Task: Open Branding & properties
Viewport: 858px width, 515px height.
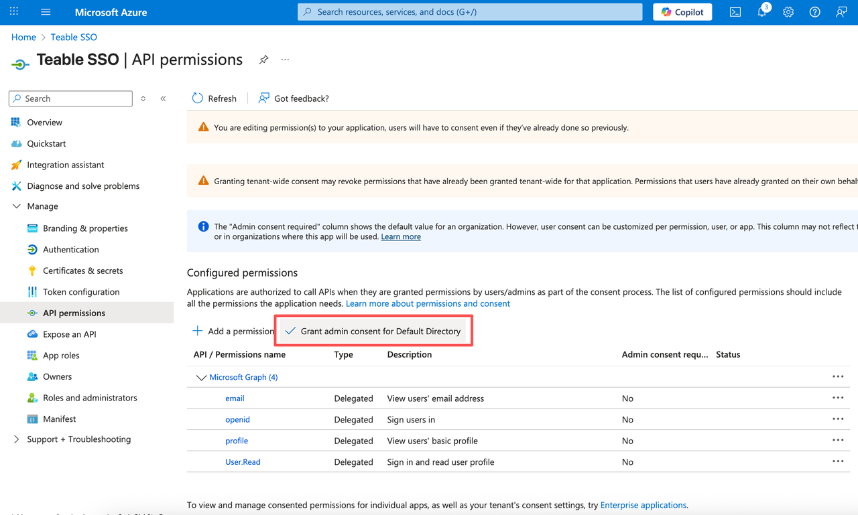Action: 85,228
